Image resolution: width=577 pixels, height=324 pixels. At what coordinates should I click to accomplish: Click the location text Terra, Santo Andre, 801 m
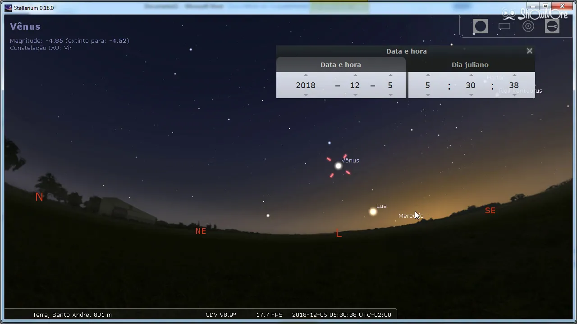point(72,315)
